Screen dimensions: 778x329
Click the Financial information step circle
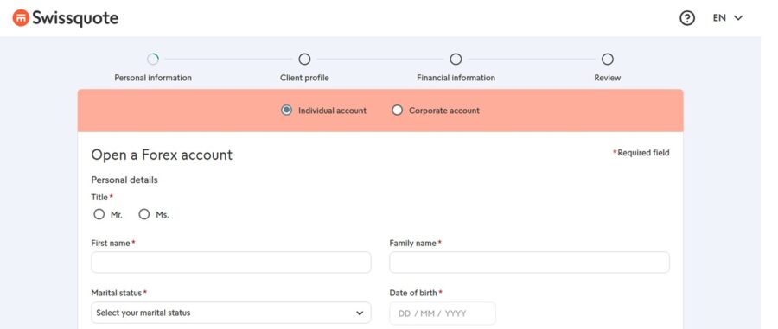pos(456,60)
